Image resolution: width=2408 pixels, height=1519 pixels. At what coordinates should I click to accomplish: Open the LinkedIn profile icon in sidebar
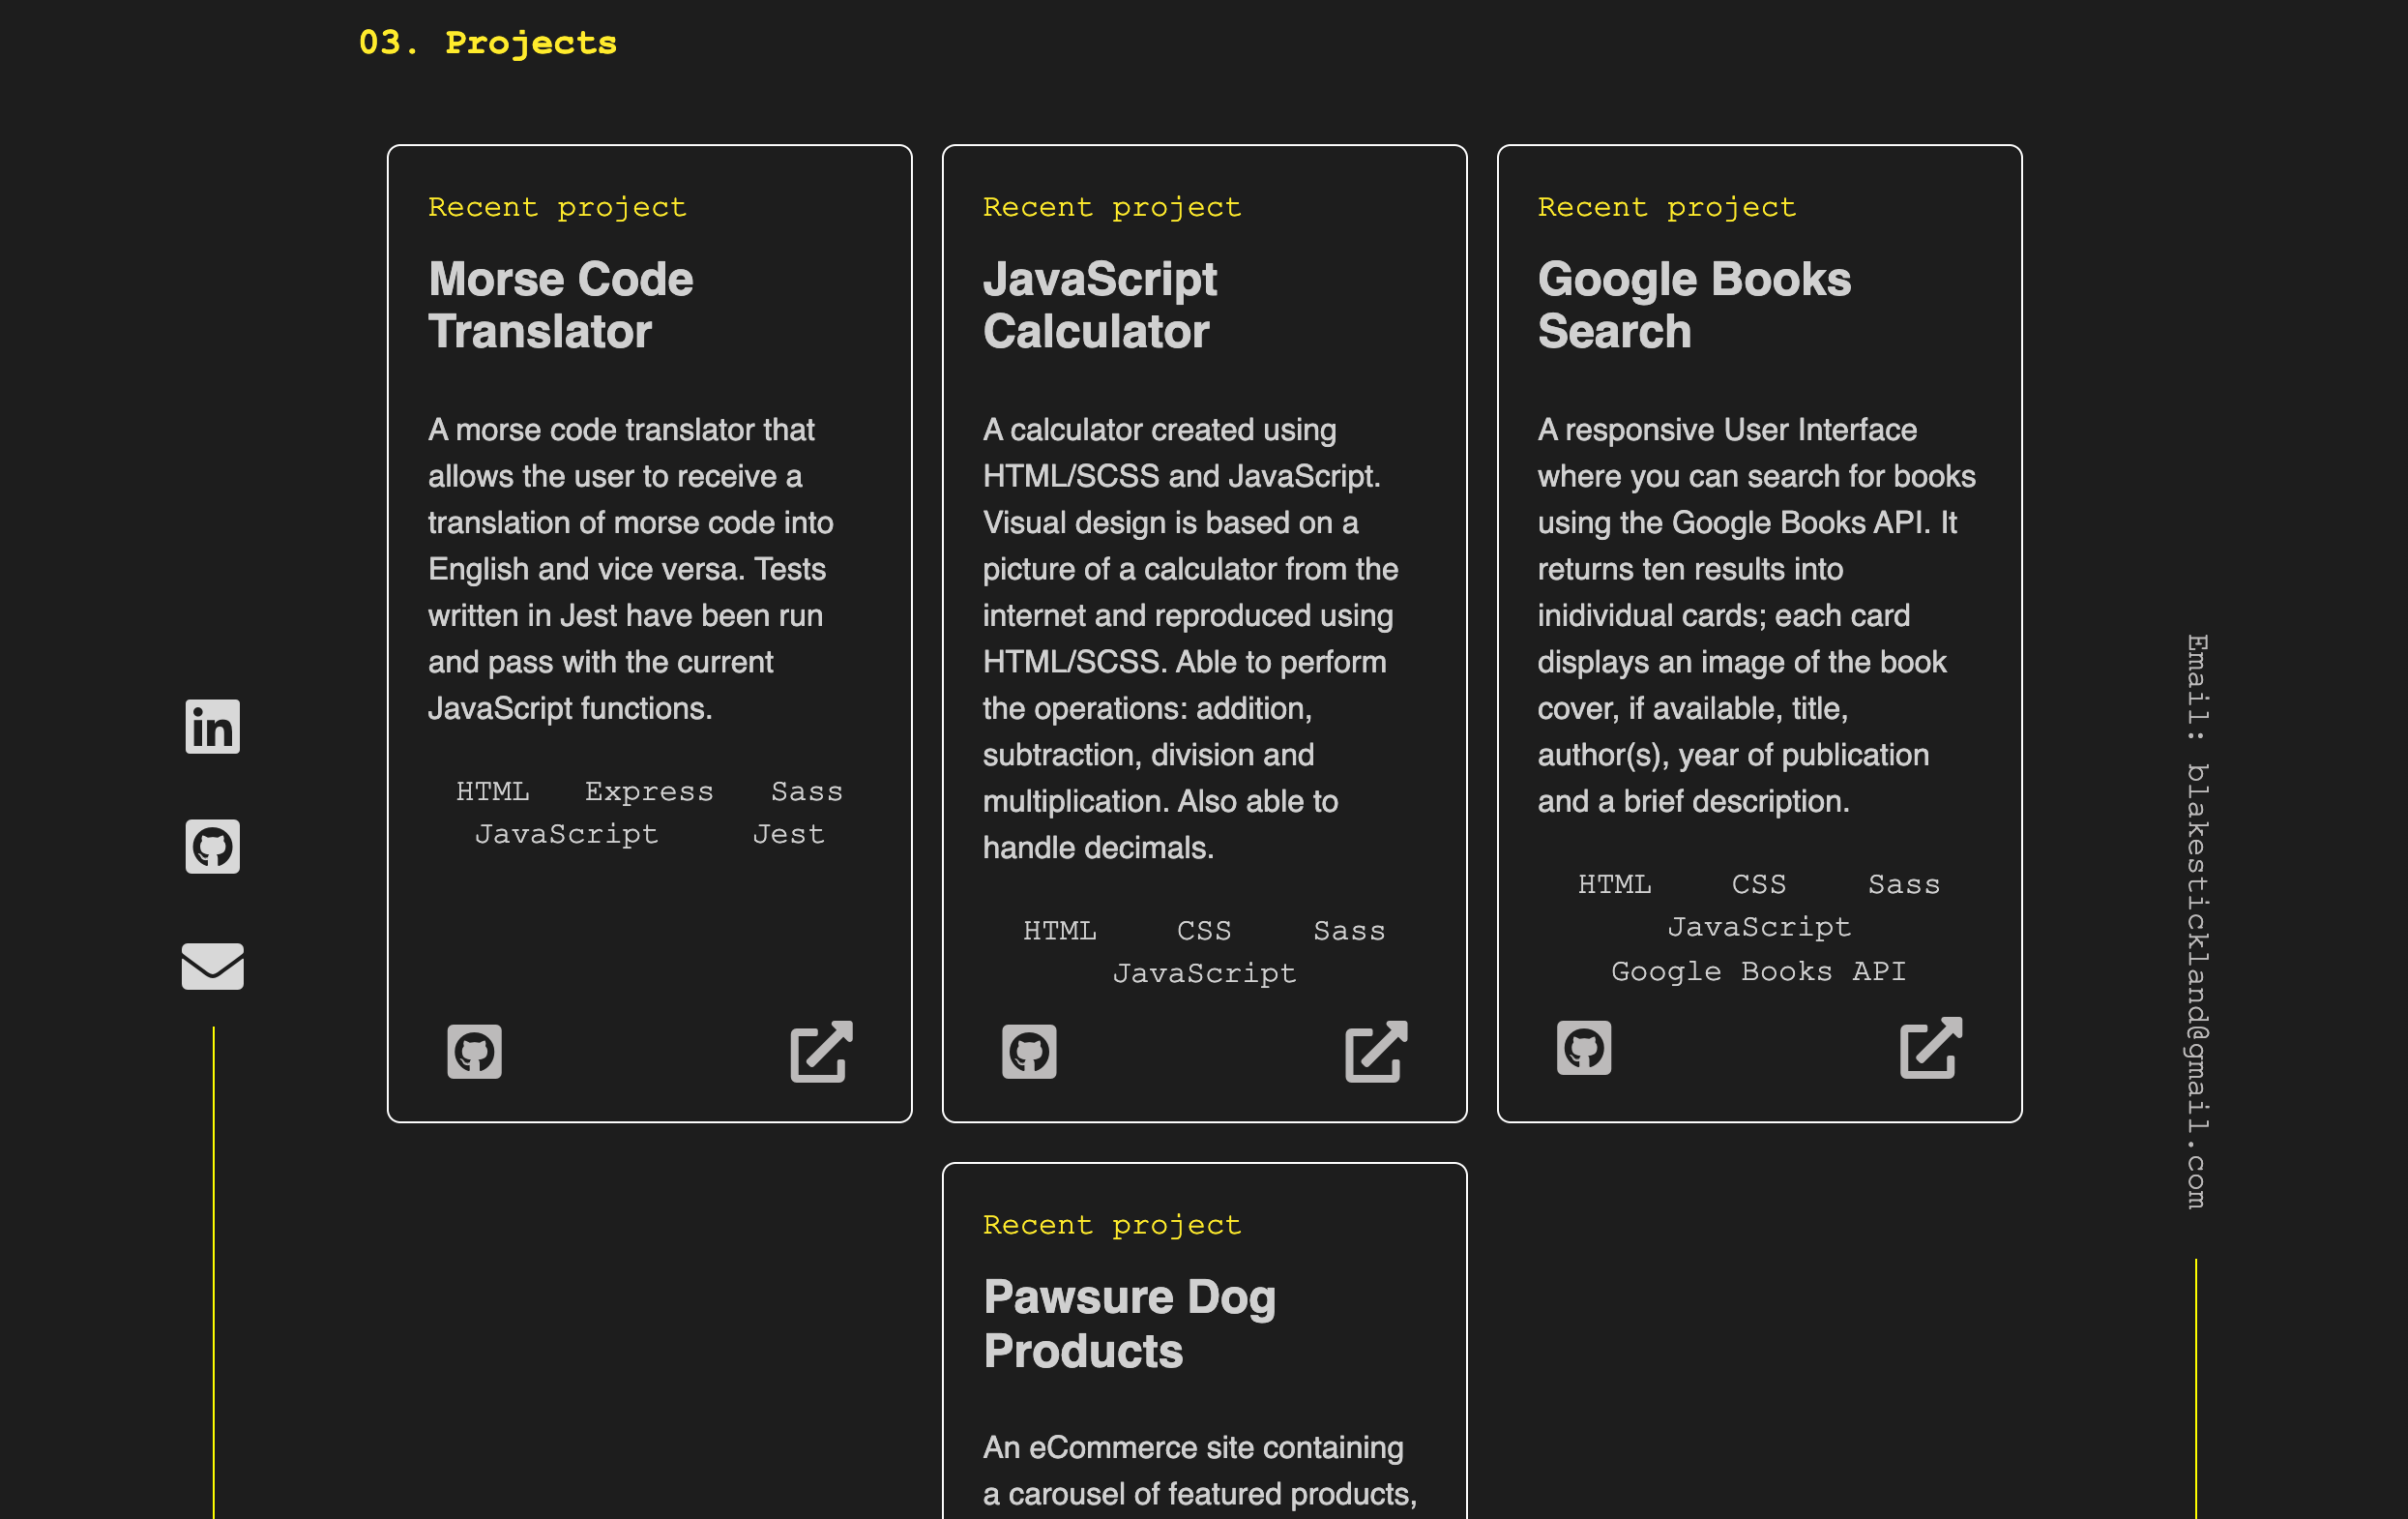click(212, 727)
